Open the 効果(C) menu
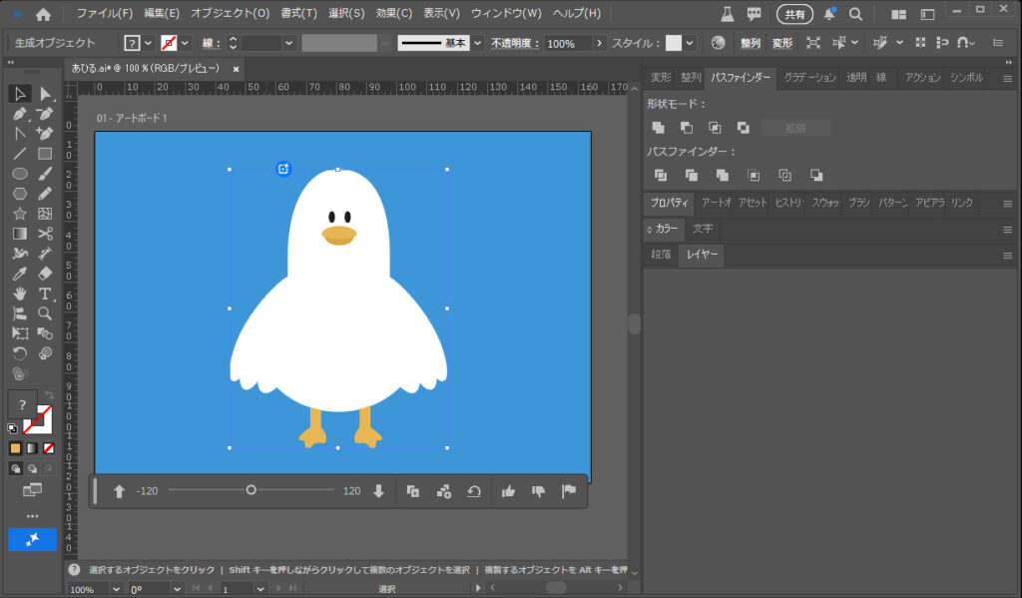The width and height of the screenshot is (1022, 598). coord(392,14)
